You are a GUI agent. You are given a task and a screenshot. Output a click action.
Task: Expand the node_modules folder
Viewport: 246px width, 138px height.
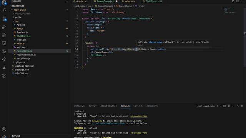click(13, 14)
